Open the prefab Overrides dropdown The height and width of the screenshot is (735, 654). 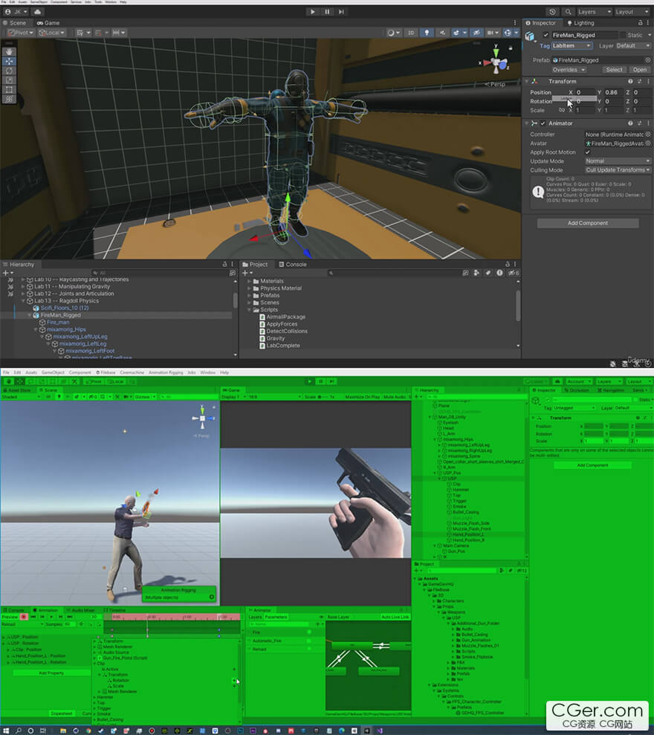coord(569,70)
